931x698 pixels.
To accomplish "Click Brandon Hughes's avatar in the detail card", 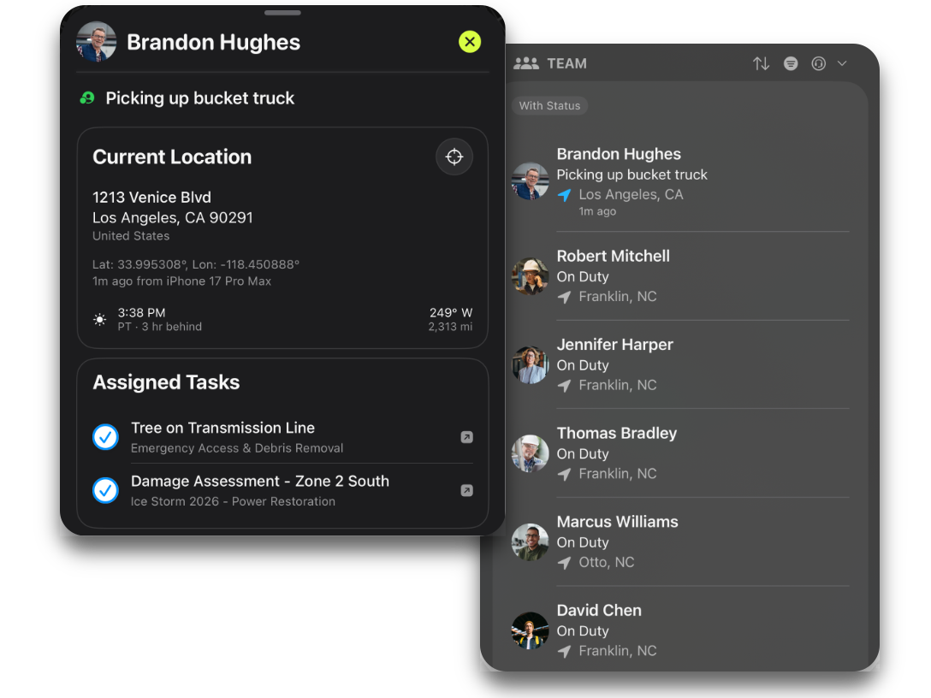I will pyautogui.click(x=96, y=41).
